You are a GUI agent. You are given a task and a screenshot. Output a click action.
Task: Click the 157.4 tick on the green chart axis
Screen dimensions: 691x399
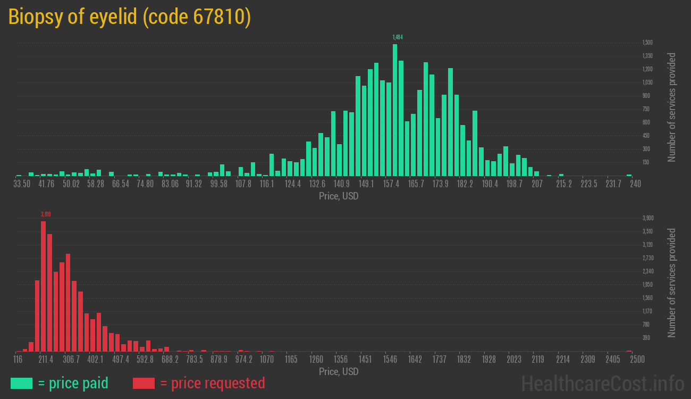tap(391, 184)
